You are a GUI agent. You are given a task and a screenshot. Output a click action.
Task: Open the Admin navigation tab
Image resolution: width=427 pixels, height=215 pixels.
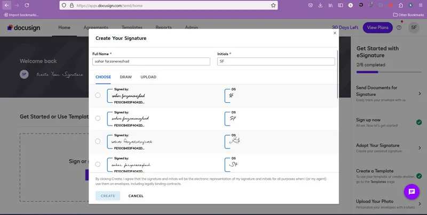pos(192,28)
